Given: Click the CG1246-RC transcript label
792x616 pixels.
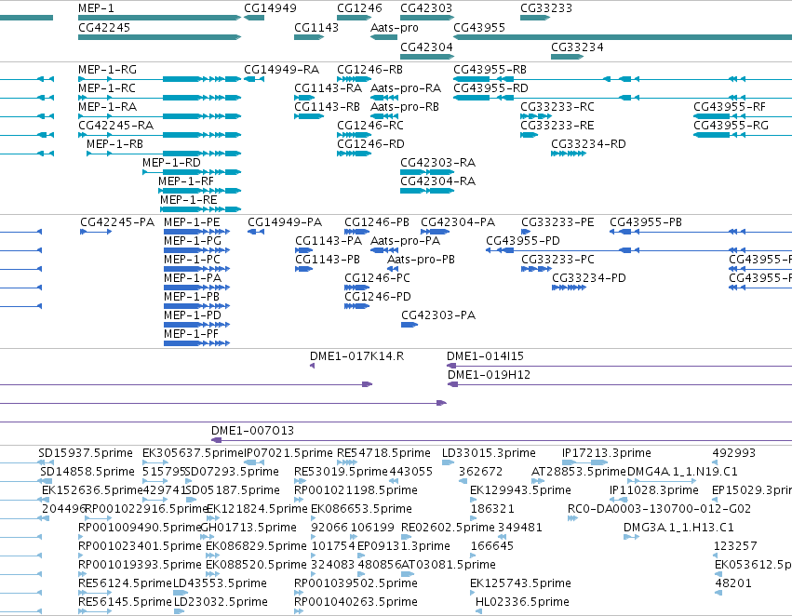Looking at the screenshot, I should [370, 126].
